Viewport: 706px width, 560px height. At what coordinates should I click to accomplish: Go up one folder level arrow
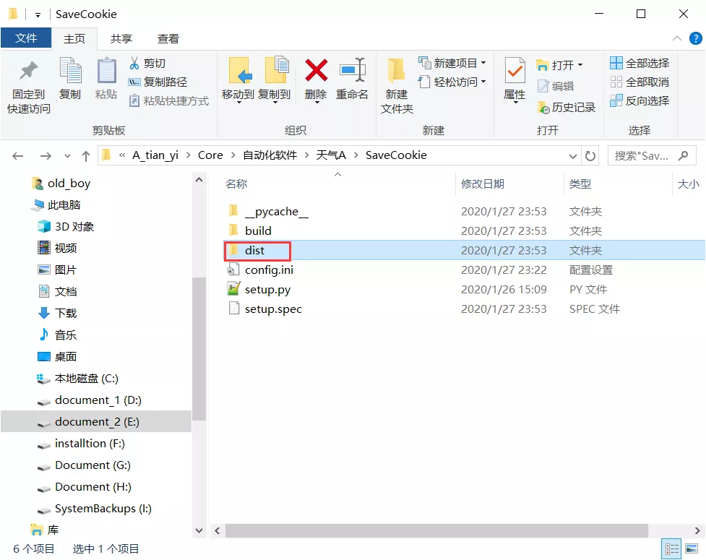85,156
